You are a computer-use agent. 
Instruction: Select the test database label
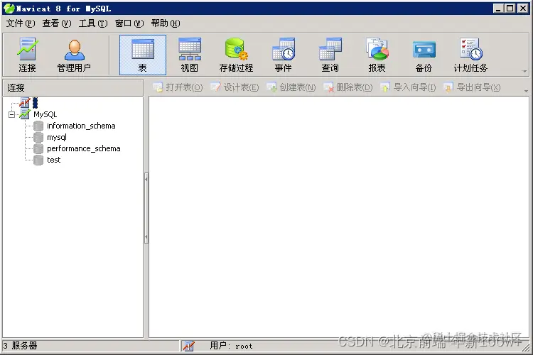click(x=54, y=160)
